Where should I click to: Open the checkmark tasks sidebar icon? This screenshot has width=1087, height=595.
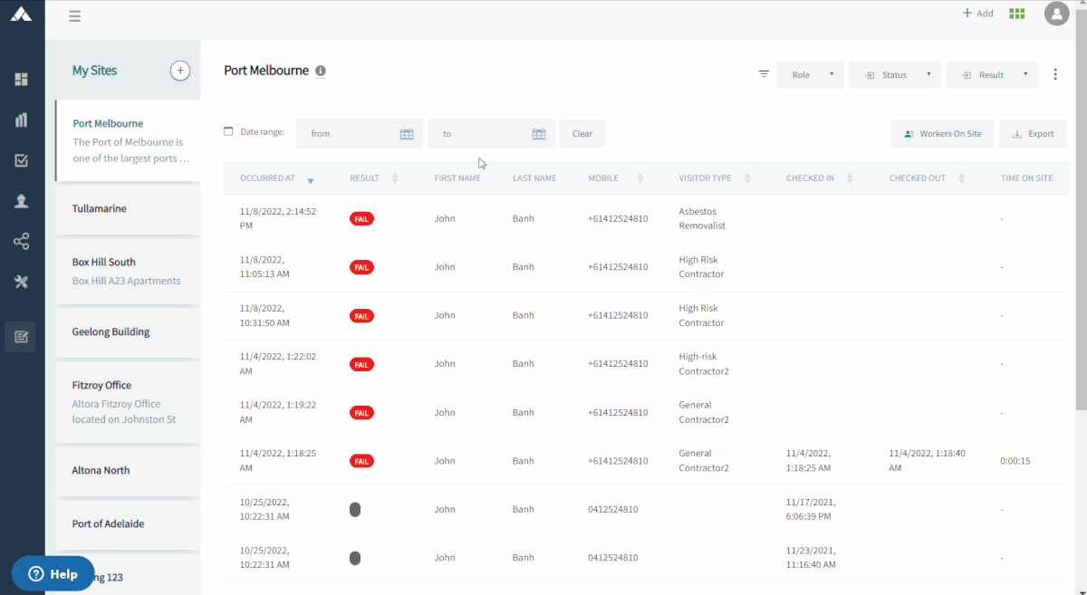point(22,160)
